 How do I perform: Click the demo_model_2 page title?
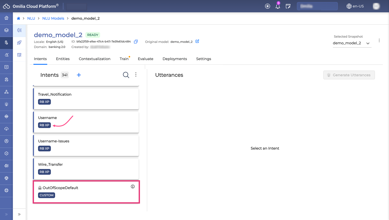point(58,35)
